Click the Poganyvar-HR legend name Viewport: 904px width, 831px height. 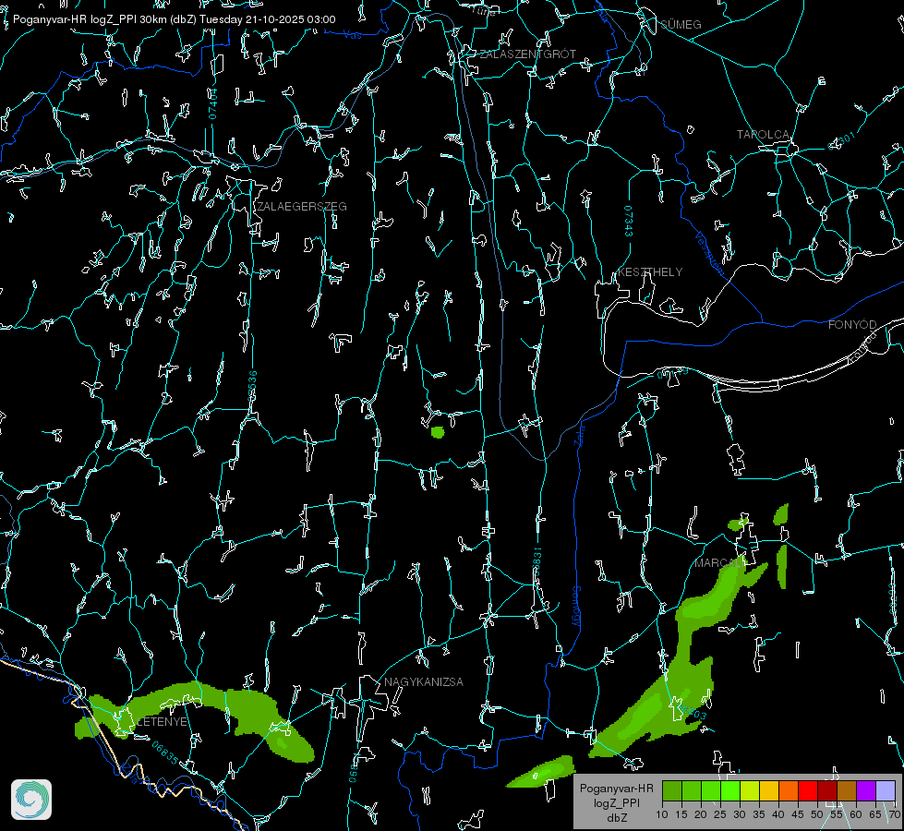616,788
